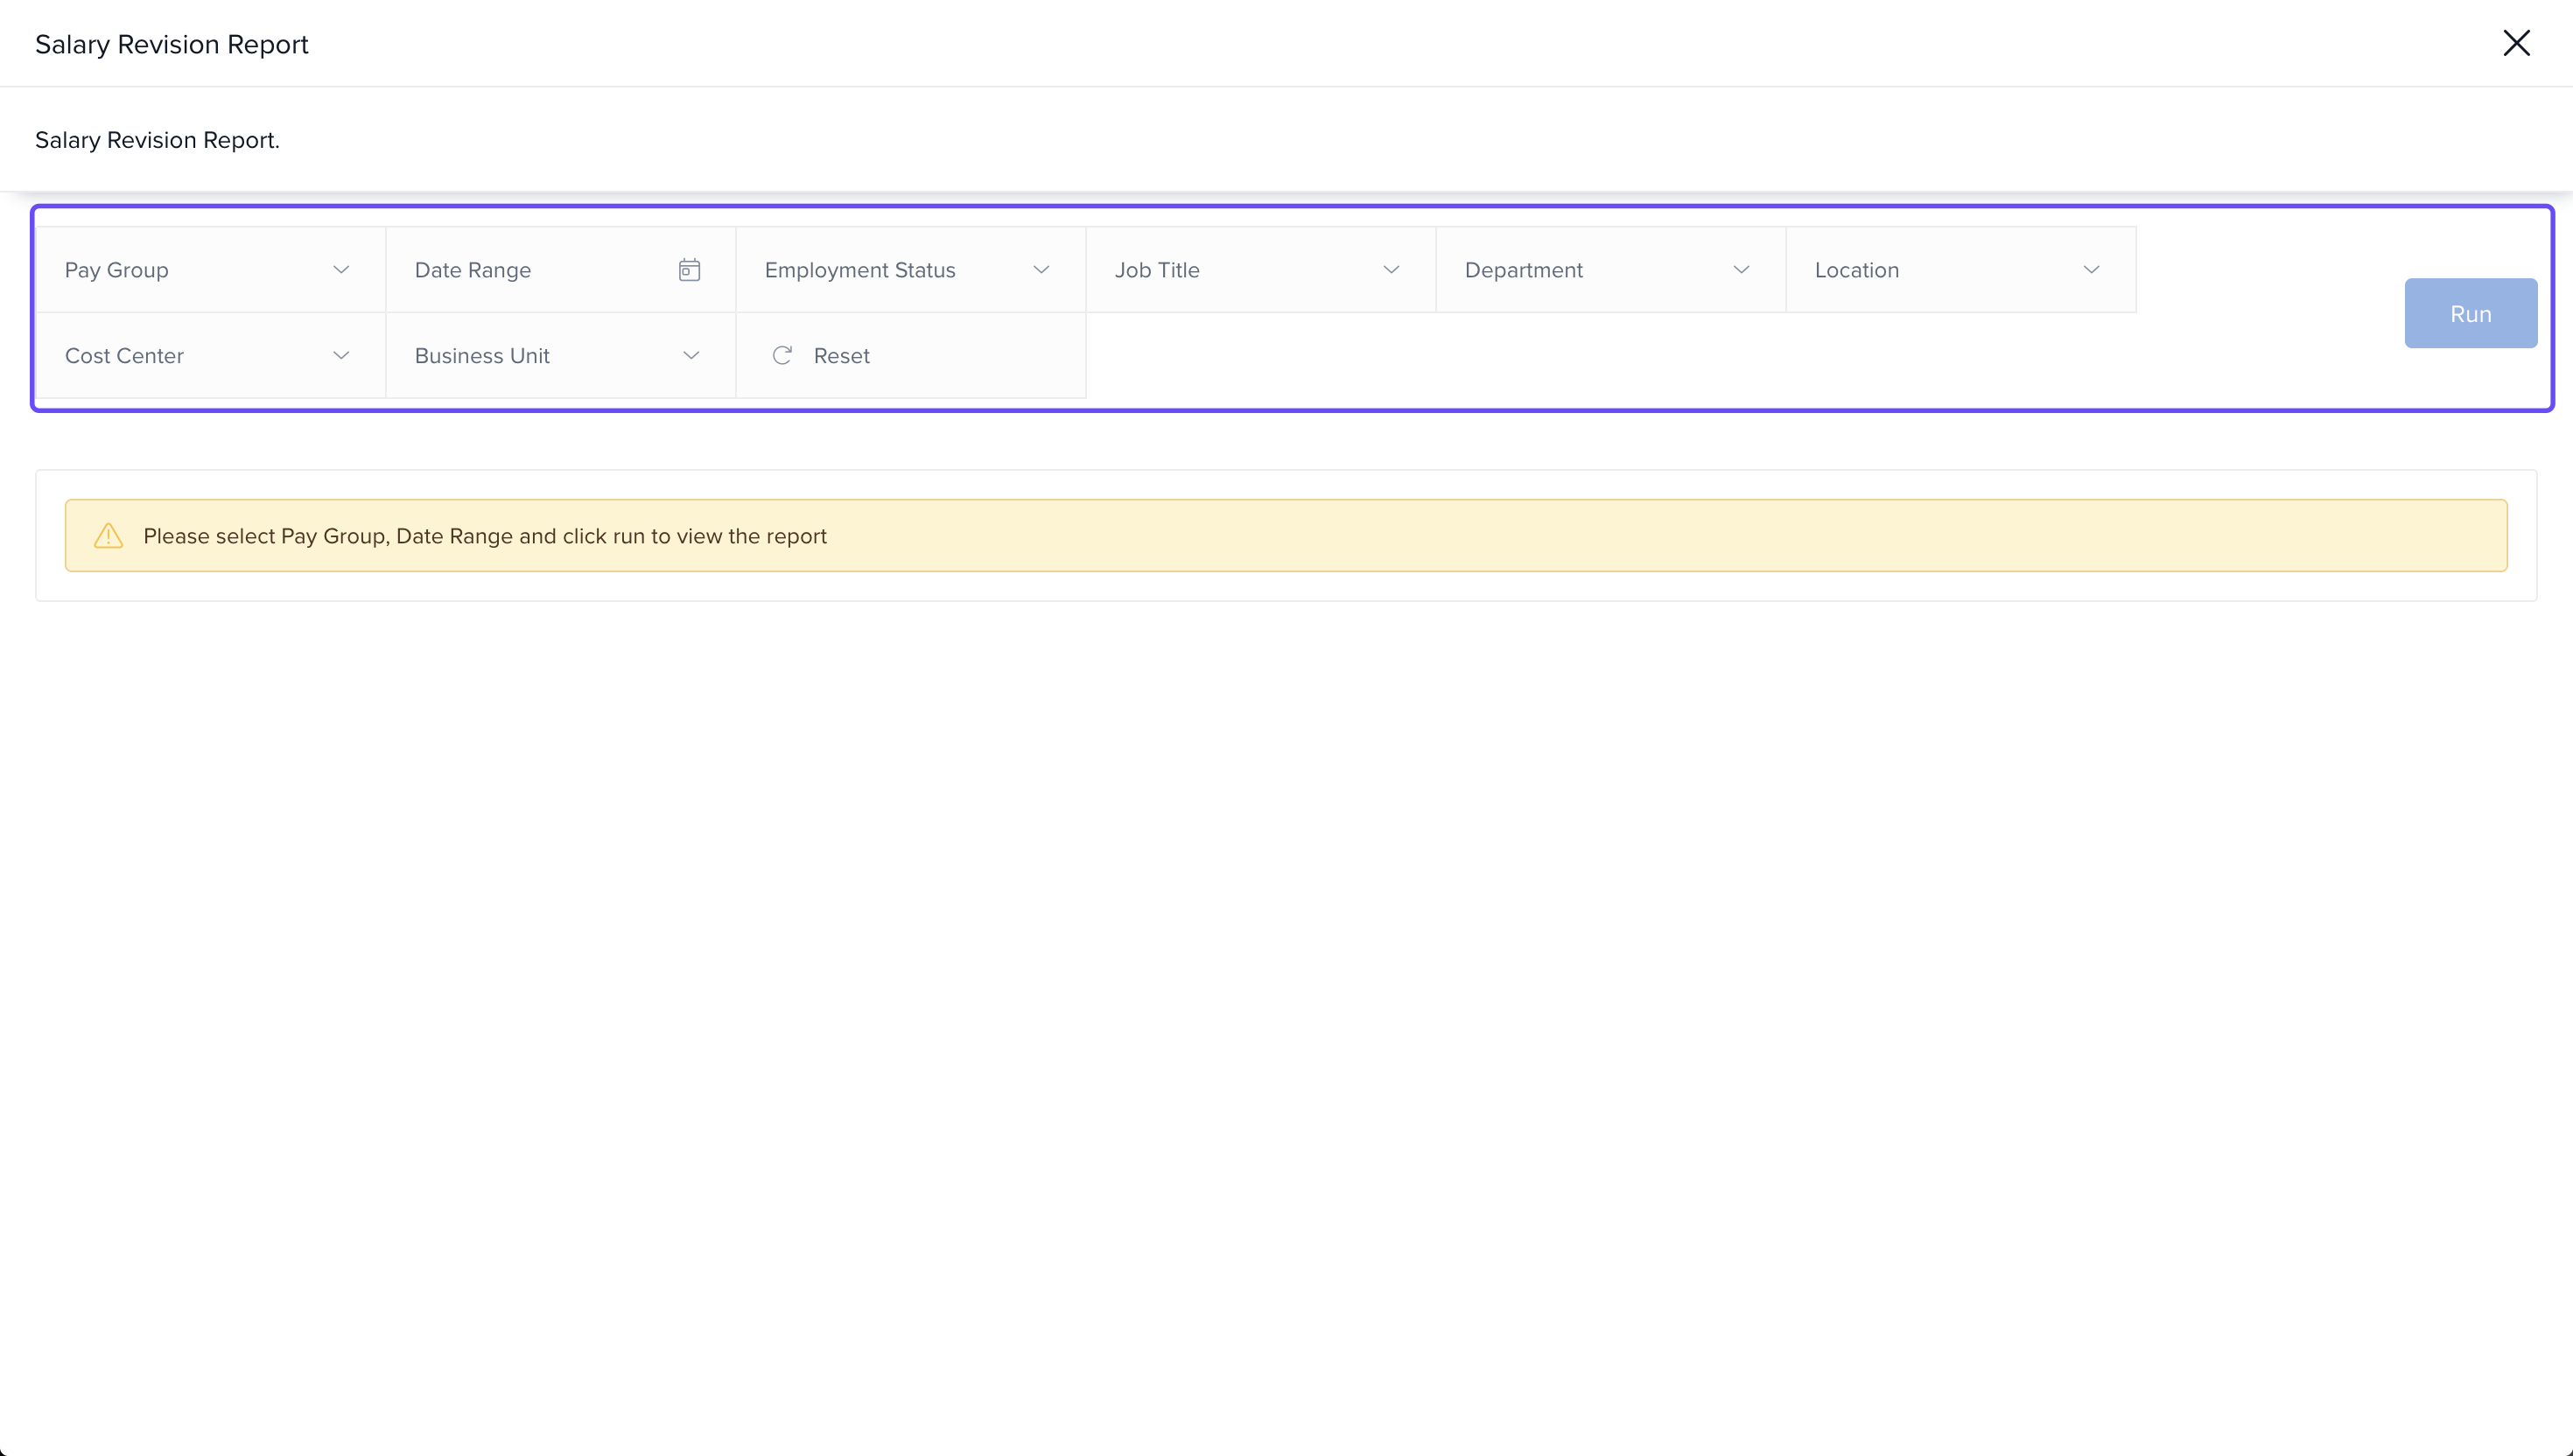Viewport: 2573px width, 1456px height.
Task: Click the Location chevron arrow
Action: (x=2091, y=270)
